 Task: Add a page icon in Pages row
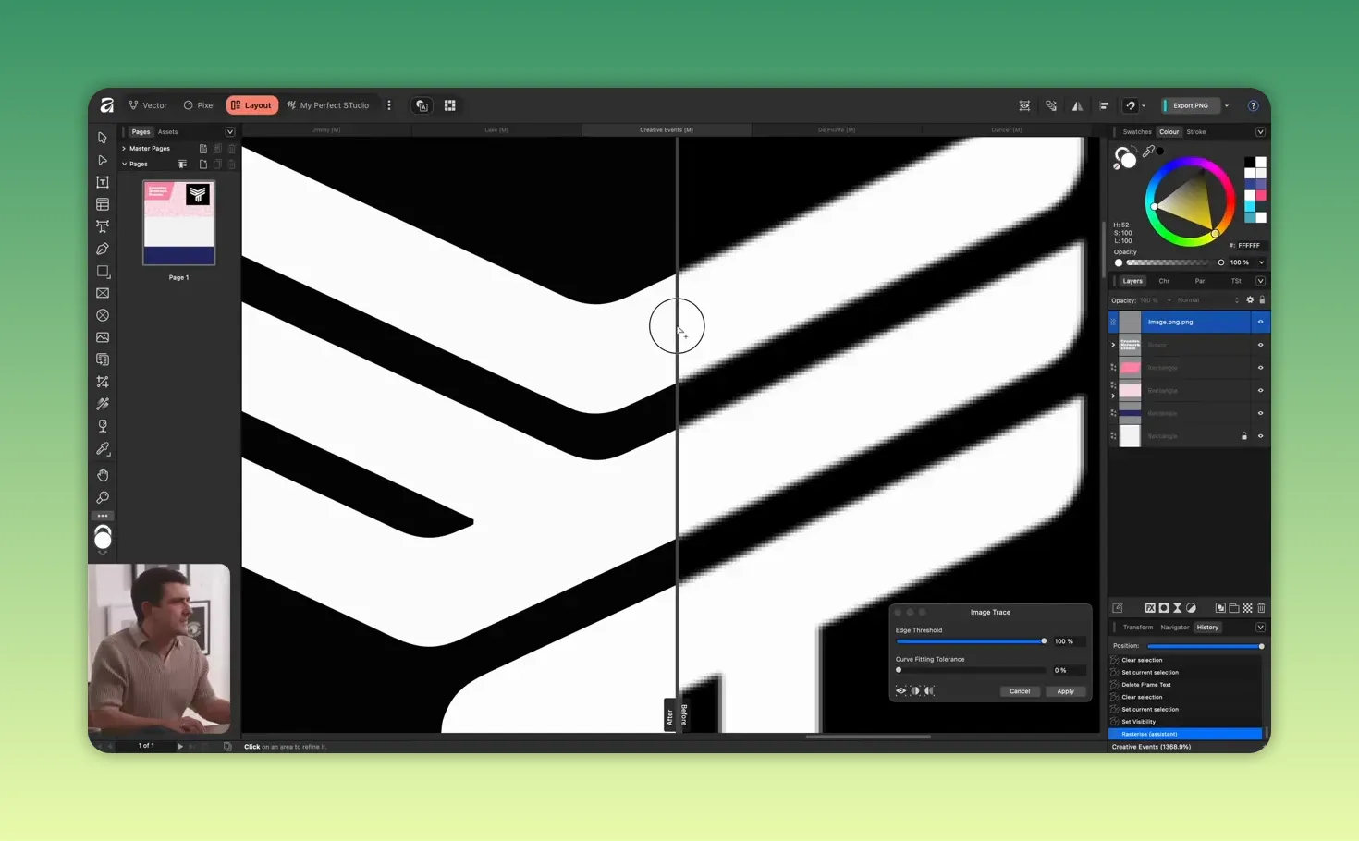(203, 165)
